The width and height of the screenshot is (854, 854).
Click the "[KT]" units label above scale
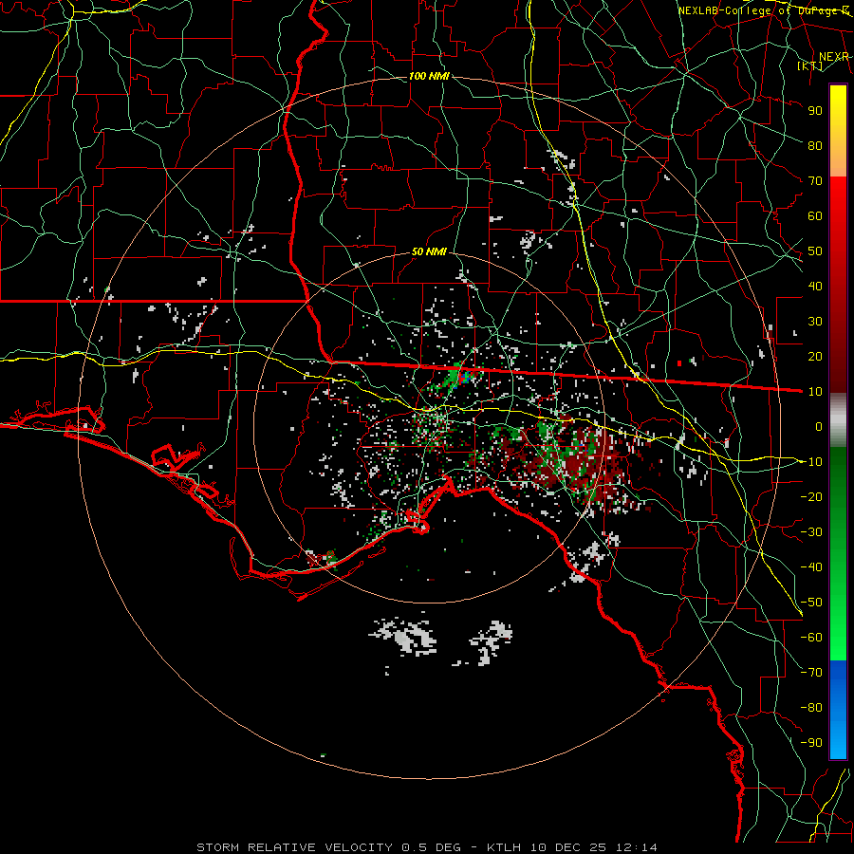pos(810,65)
